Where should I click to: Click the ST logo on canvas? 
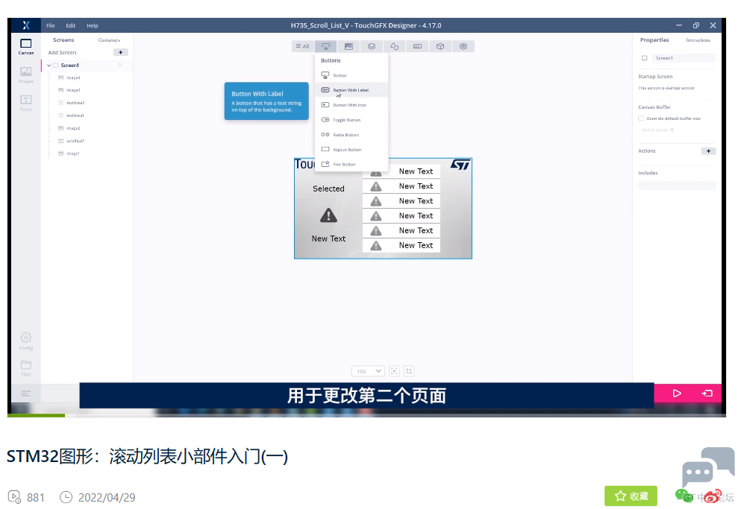click(x=460, y=164)
